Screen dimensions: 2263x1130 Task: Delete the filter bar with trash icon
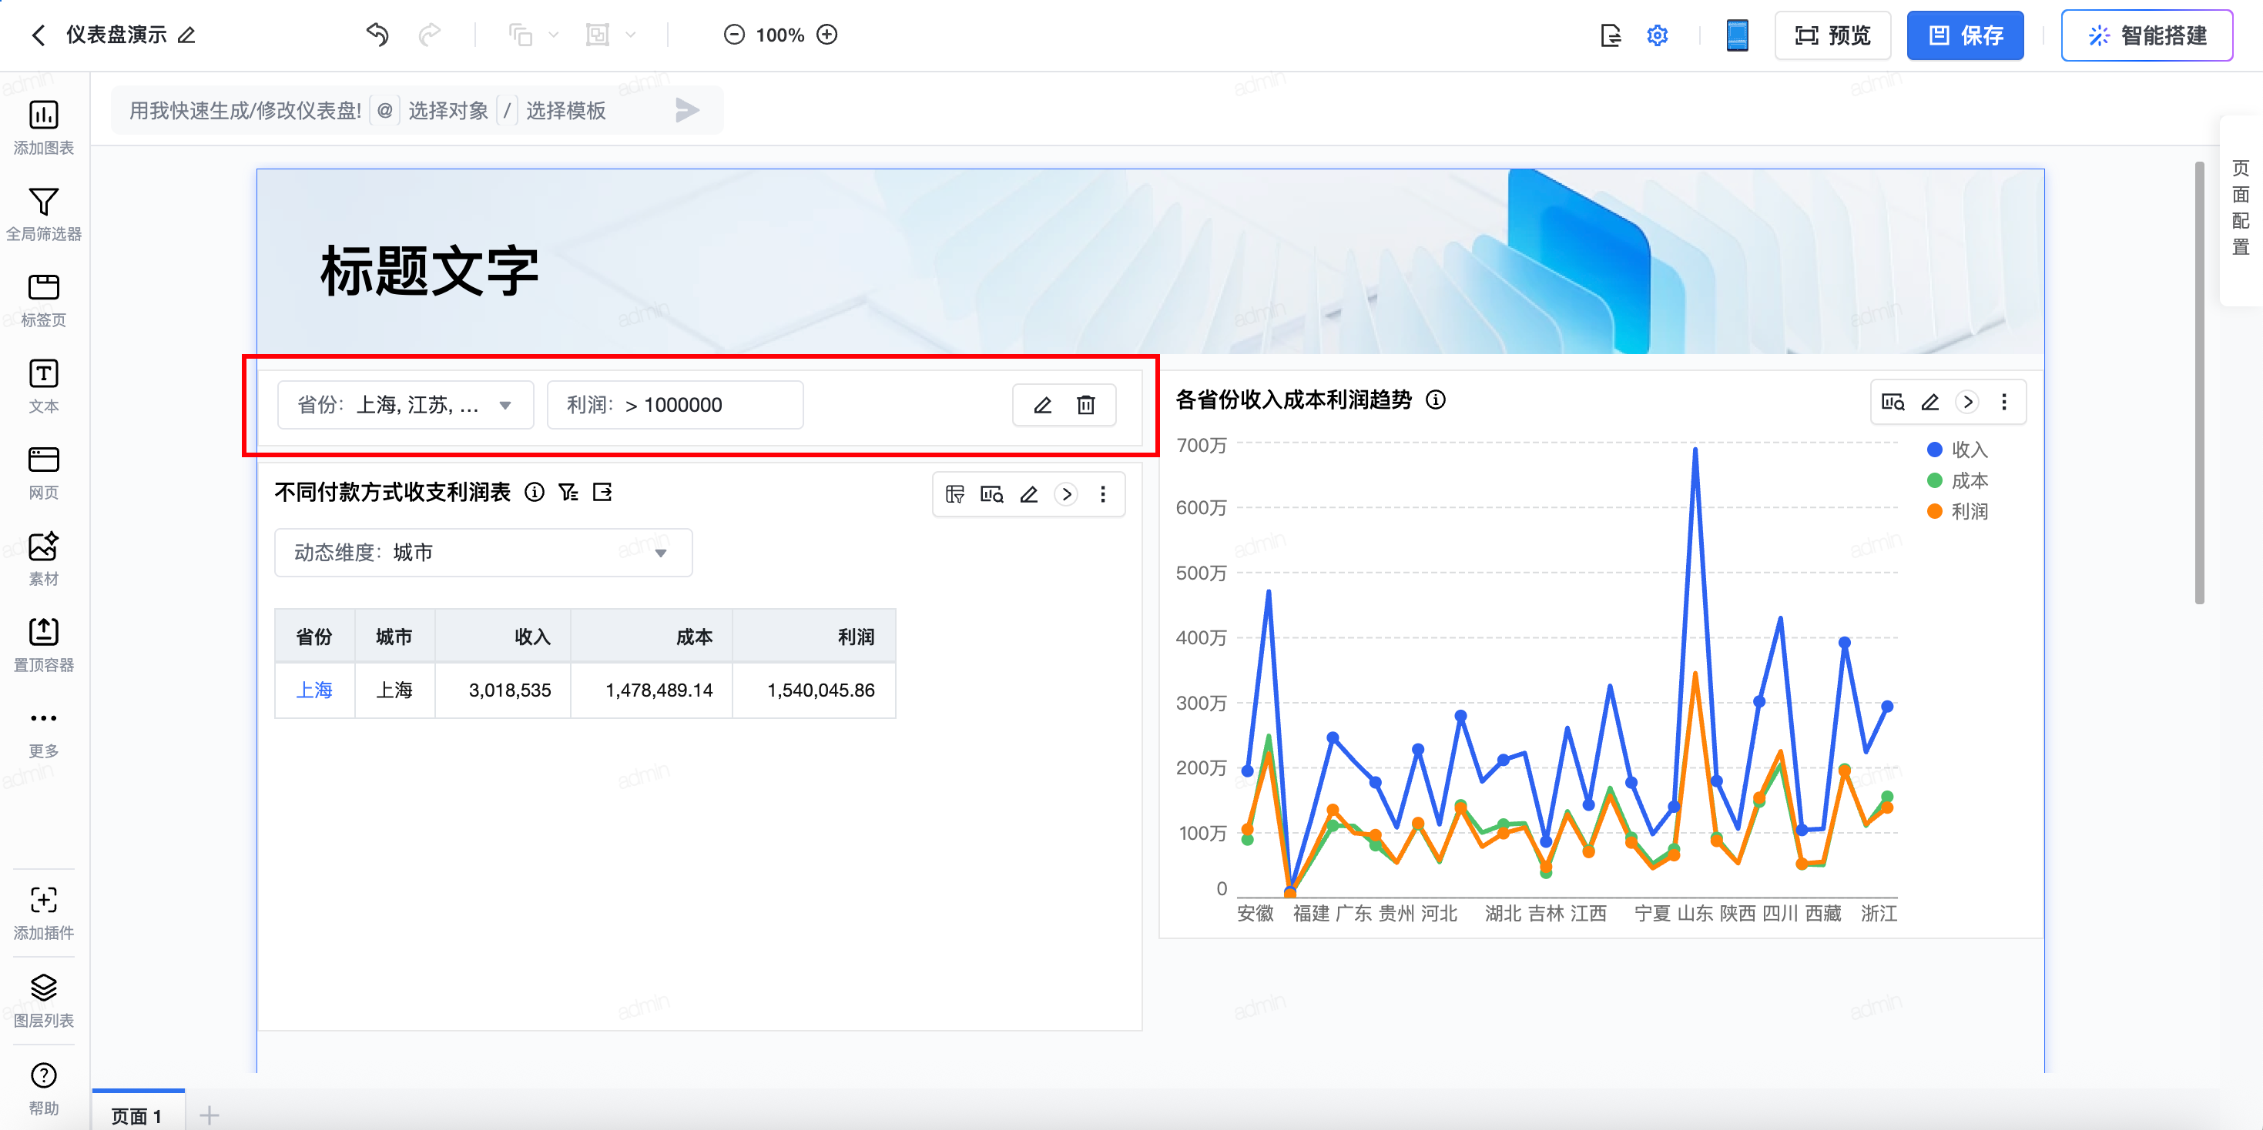(x=1086, y=405)
